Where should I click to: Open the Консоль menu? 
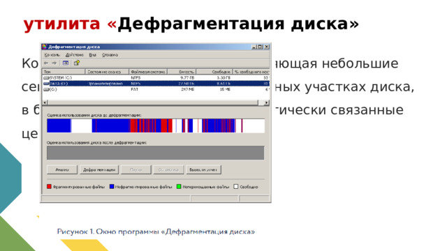52,55
